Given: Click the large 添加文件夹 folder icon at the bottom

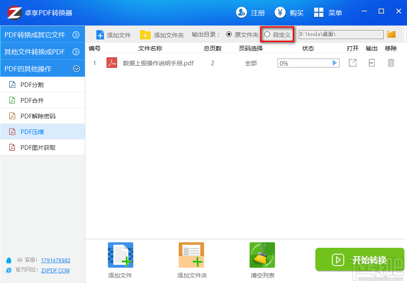Looking at the screenshot, I should (191, 255).
